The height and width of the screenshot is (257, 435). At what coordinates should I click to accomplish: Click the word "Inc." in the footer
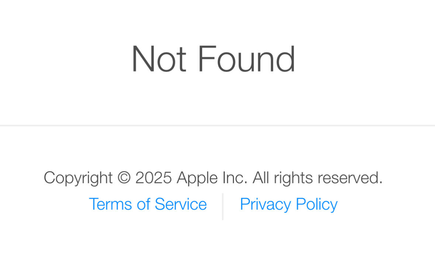235,178
